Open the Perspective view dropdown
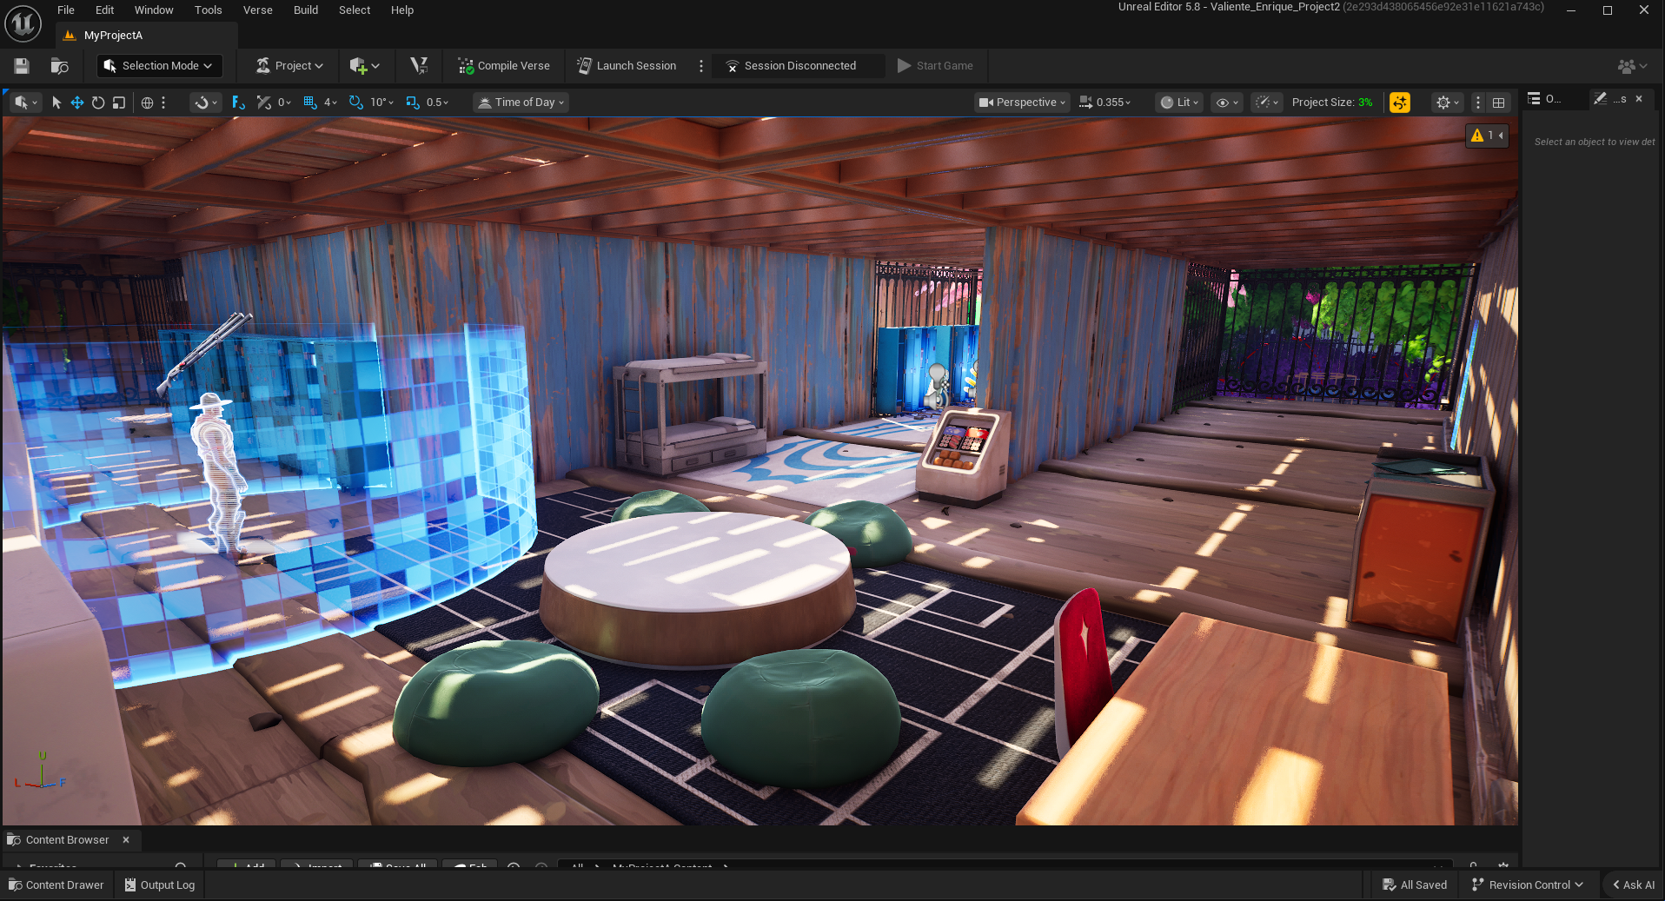 [1023, 103]
